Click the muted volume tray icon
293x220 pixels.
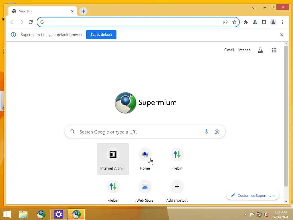tap(266, 215)
